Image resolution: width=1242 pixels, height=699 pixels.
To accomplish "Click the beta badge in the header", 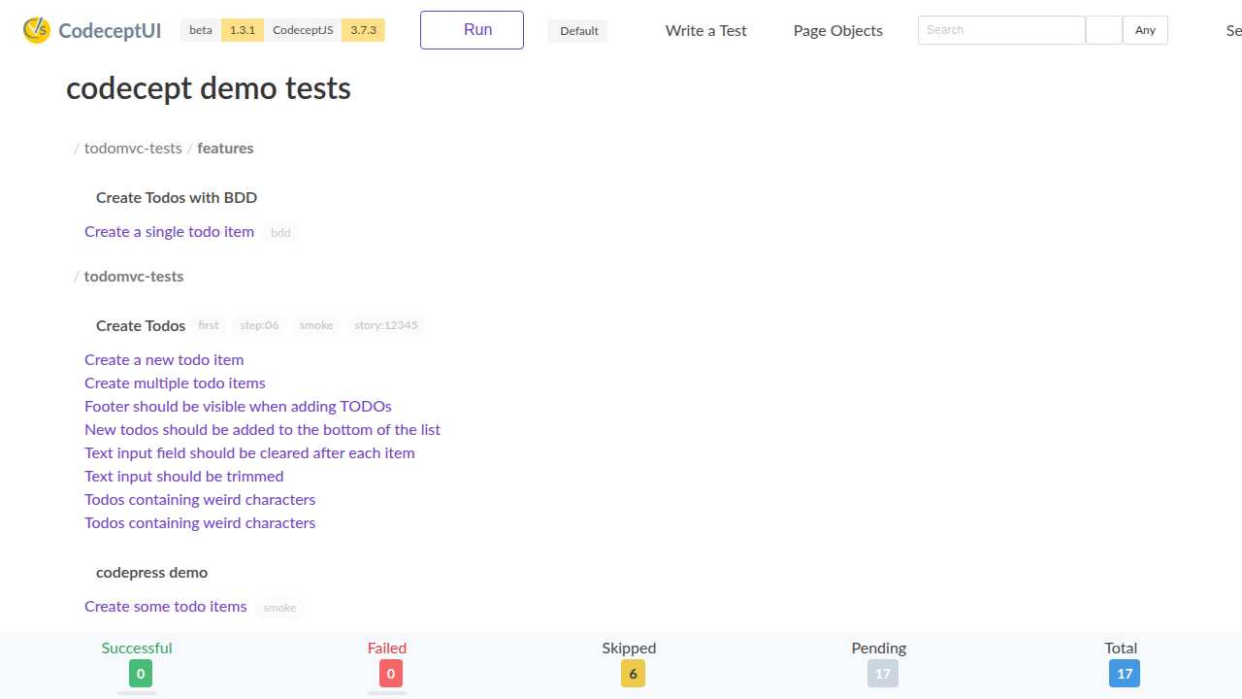I will coord(200,30).
